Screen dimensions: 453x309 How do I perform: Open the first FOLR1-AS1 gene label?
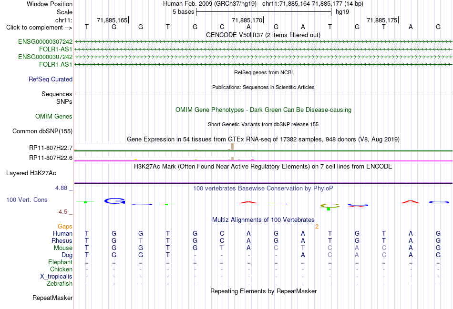pos(56,50)
